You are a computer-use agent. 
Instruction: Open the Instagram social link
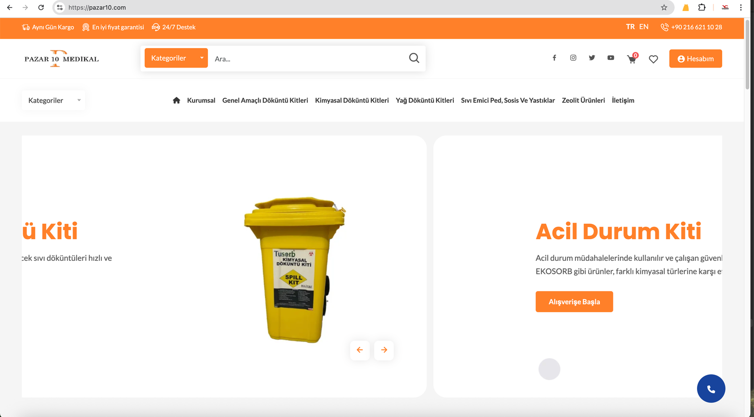573,58
